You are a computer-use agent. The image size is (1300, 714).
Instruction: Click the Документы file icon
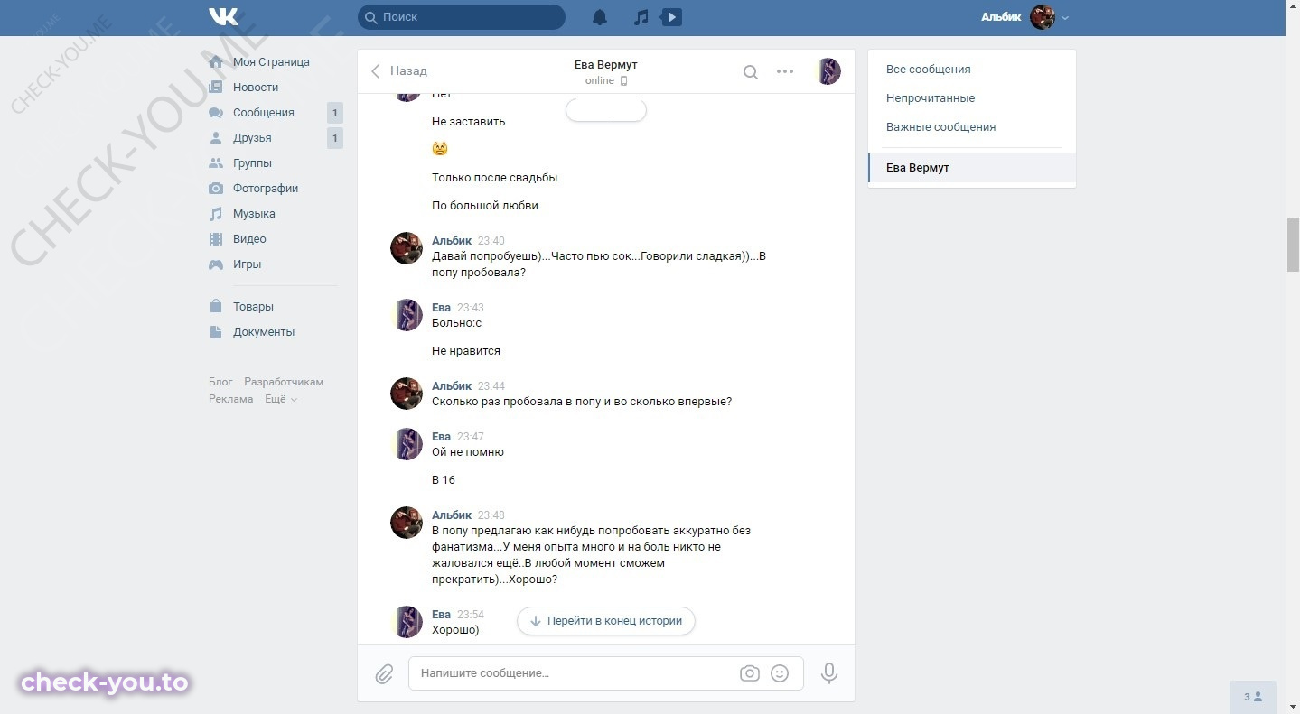tap(216, 332)
